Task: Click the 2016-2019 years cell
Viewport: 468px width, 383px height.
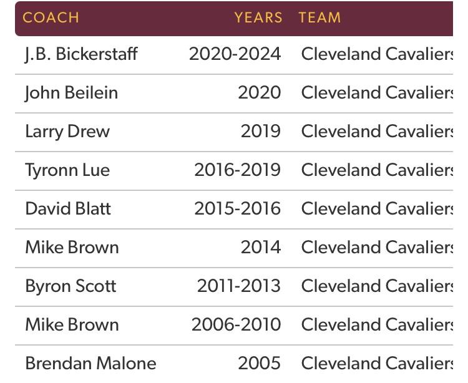Action: (x=237, y=170)
